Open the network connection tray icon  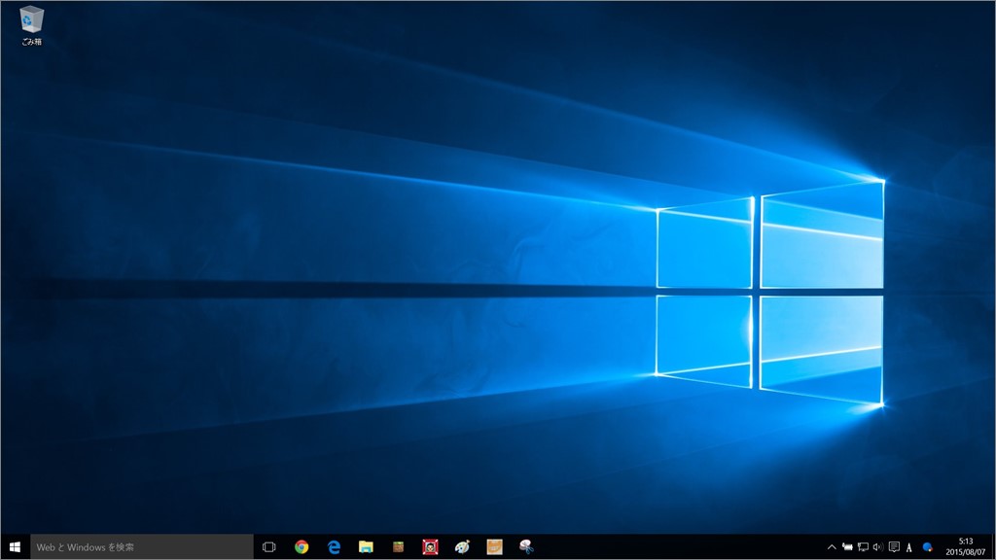point(863,547)
